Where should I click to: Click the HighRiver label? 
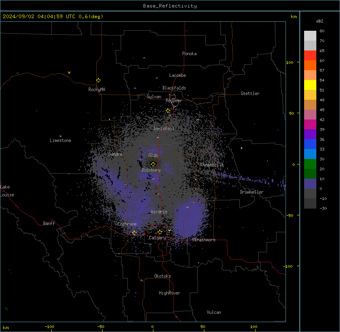click(x=170, y=293)
